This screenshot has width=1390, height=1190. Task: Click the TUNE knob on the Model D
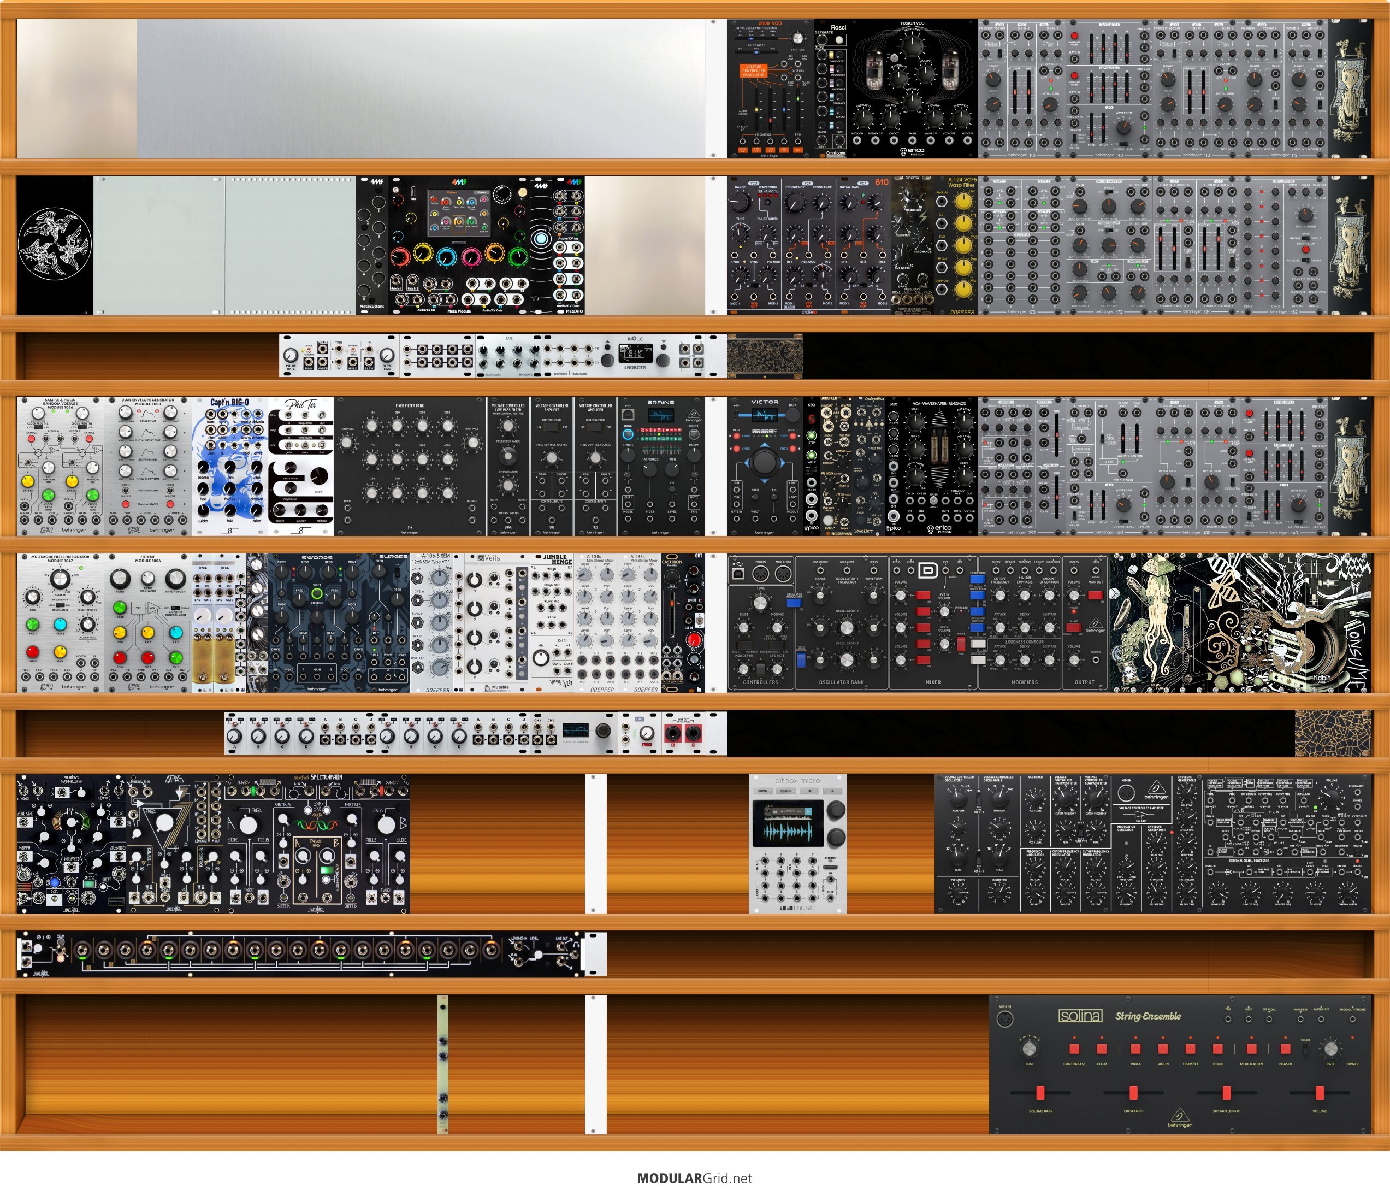point(760,603)
